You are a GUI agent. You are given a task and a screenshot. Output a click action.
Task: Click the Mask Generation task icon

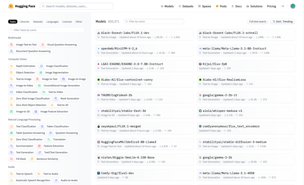[56, 98]
